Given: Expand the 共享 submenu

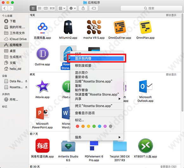Looking at the screenshot, I should tap(97, 99).
